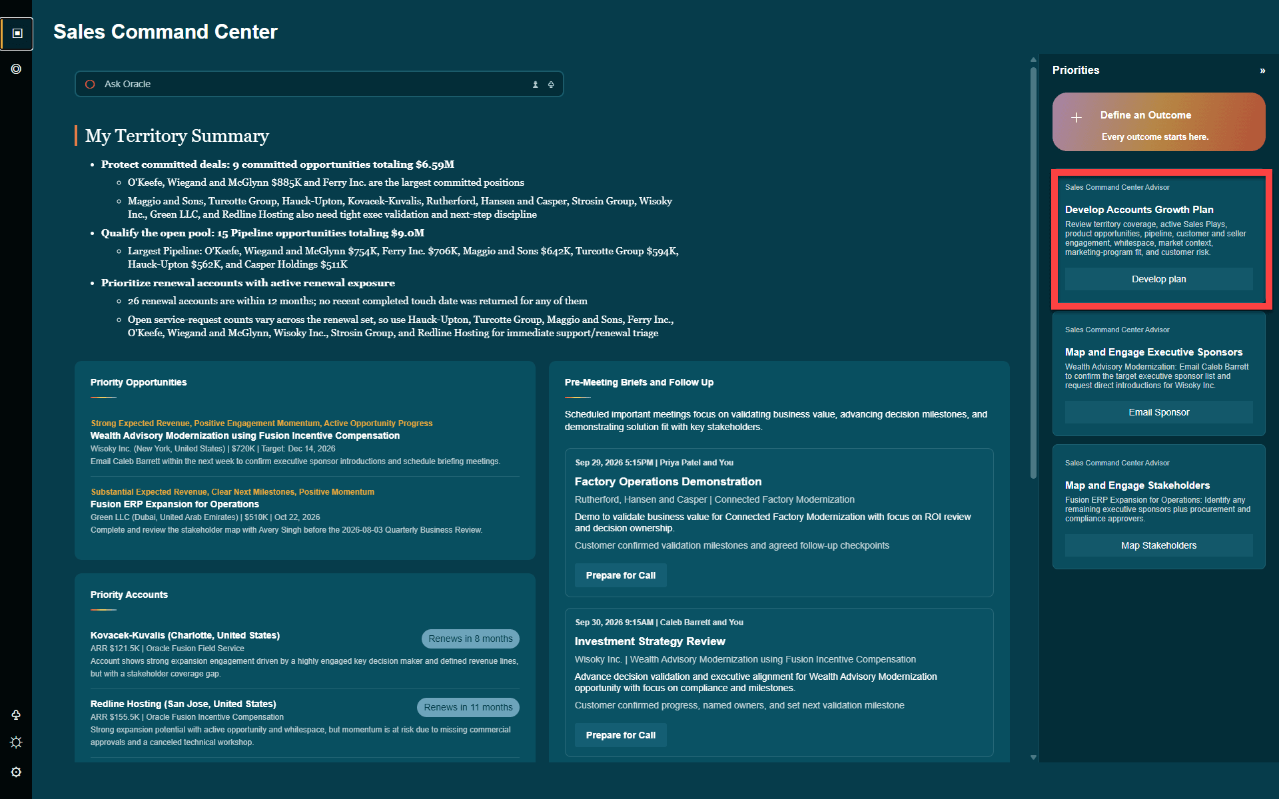Click 'Protect committed deals' summary bullet
Viewport: 1279px width, 799px height.
pyautogui.click(x=278, y=164)
